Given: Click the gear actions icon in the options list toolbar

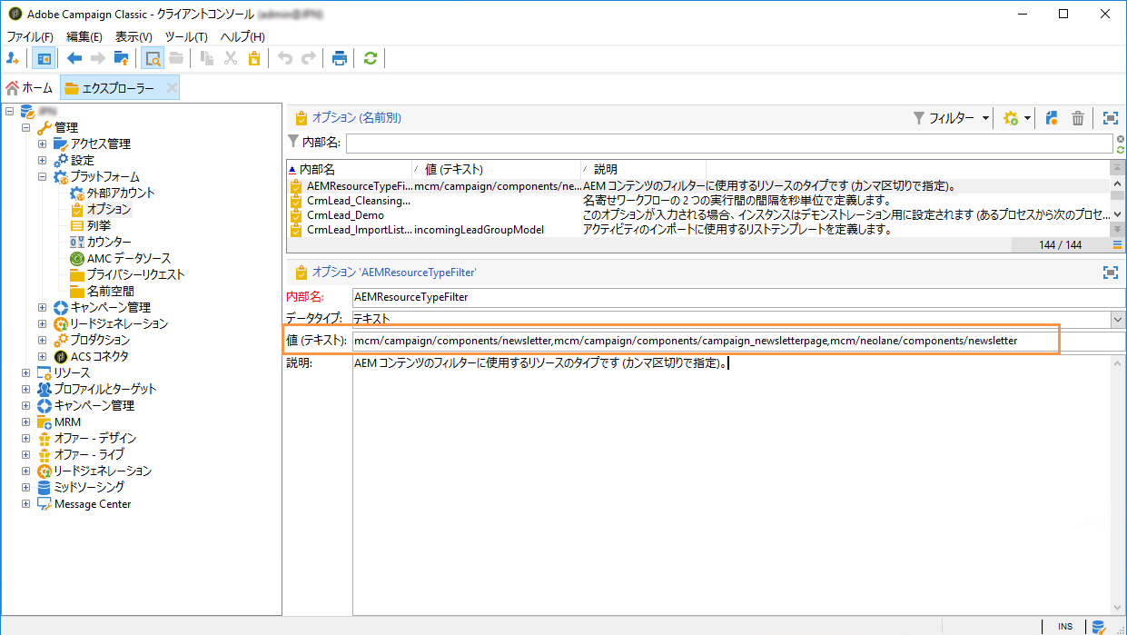Looking at the screenshot, I should tap(1011, 118).
